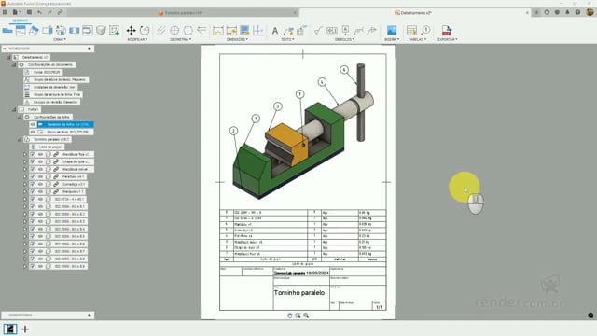Collapse the Configurações do documento node
Screen dimensions: 597x336
coord(14,64)
